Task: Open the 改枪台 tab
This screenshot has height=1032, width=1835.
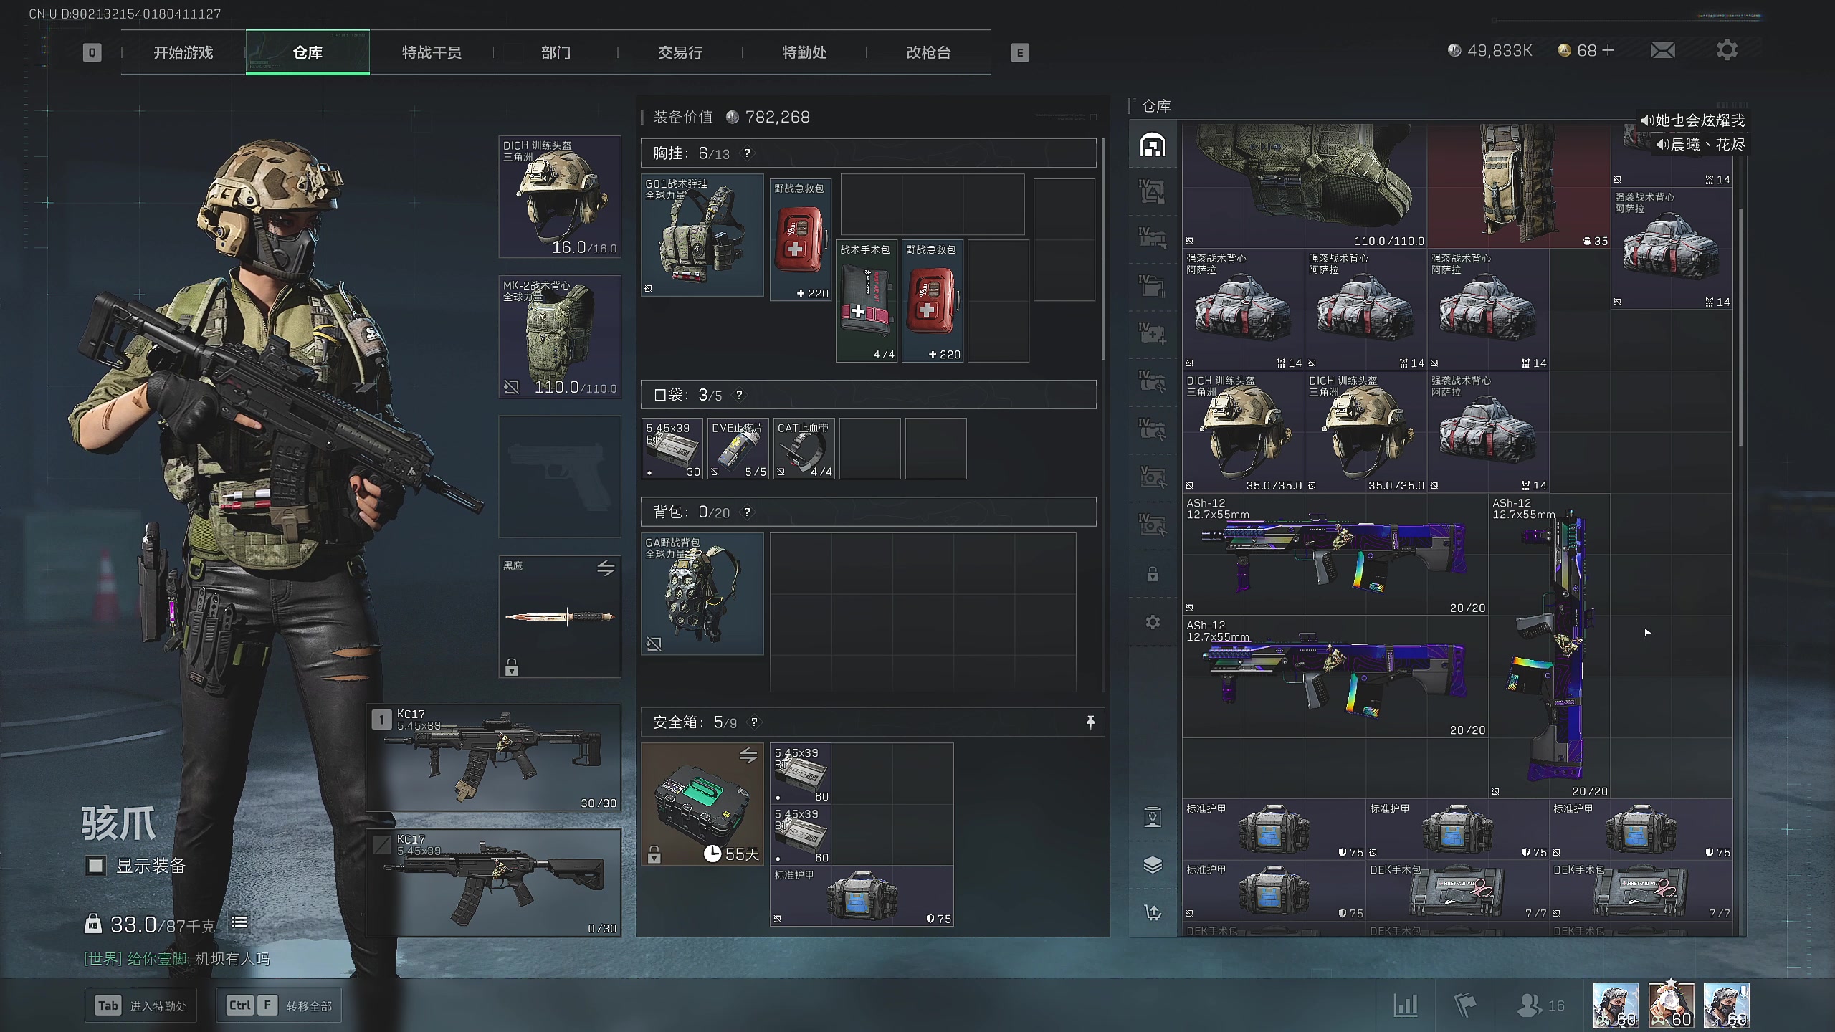Action: coord(928,52)
